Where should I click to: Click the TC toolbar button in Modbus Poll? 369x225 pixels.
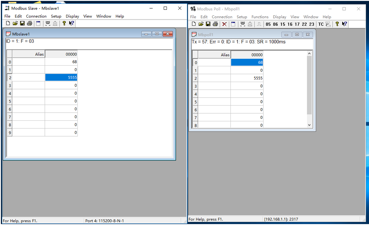coord(321,24)
